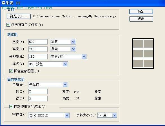Click the 取消 button
The width and height of the screenshot is (165, 126).
coord(141,19)
